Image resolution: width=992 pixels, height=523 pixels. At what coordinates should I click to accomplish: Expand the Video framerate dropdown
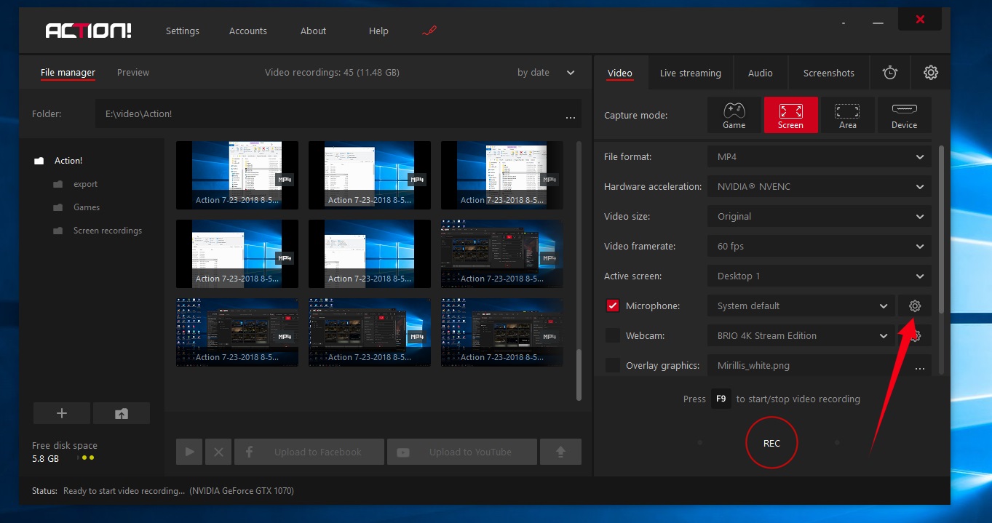(x=820, y=247)
